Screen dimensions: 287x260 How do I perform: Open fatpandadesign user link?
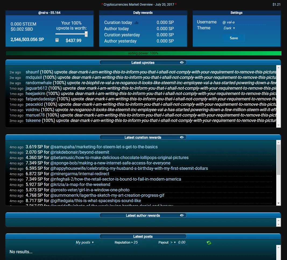point(40,99)
